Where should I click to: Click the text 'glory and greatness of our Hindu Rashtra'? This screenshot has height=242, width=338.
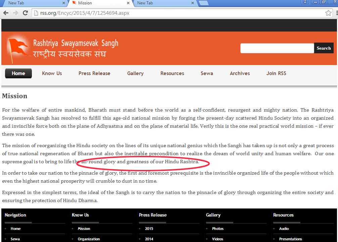click(151, 162)
